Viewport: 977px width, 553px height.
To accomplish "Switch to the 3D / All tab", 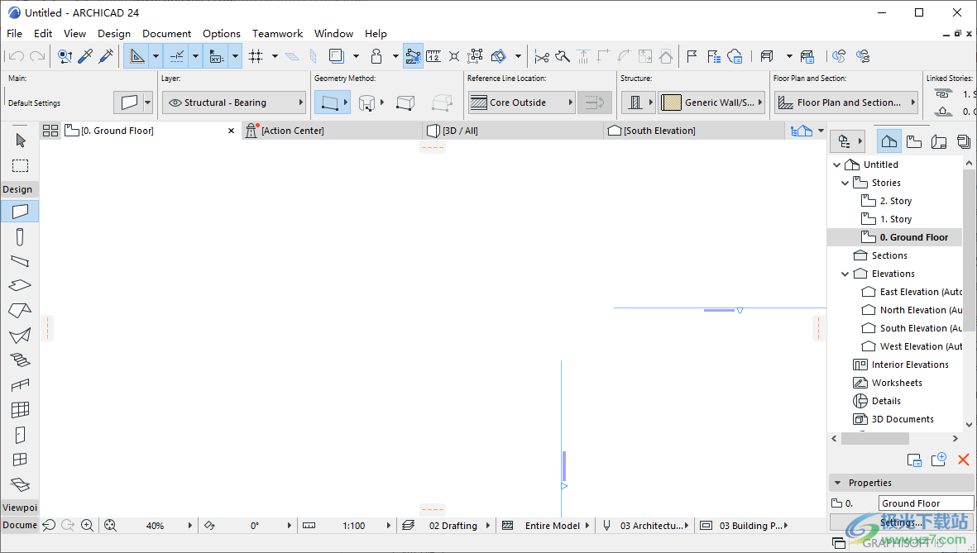I will click(x=514, y=131).
